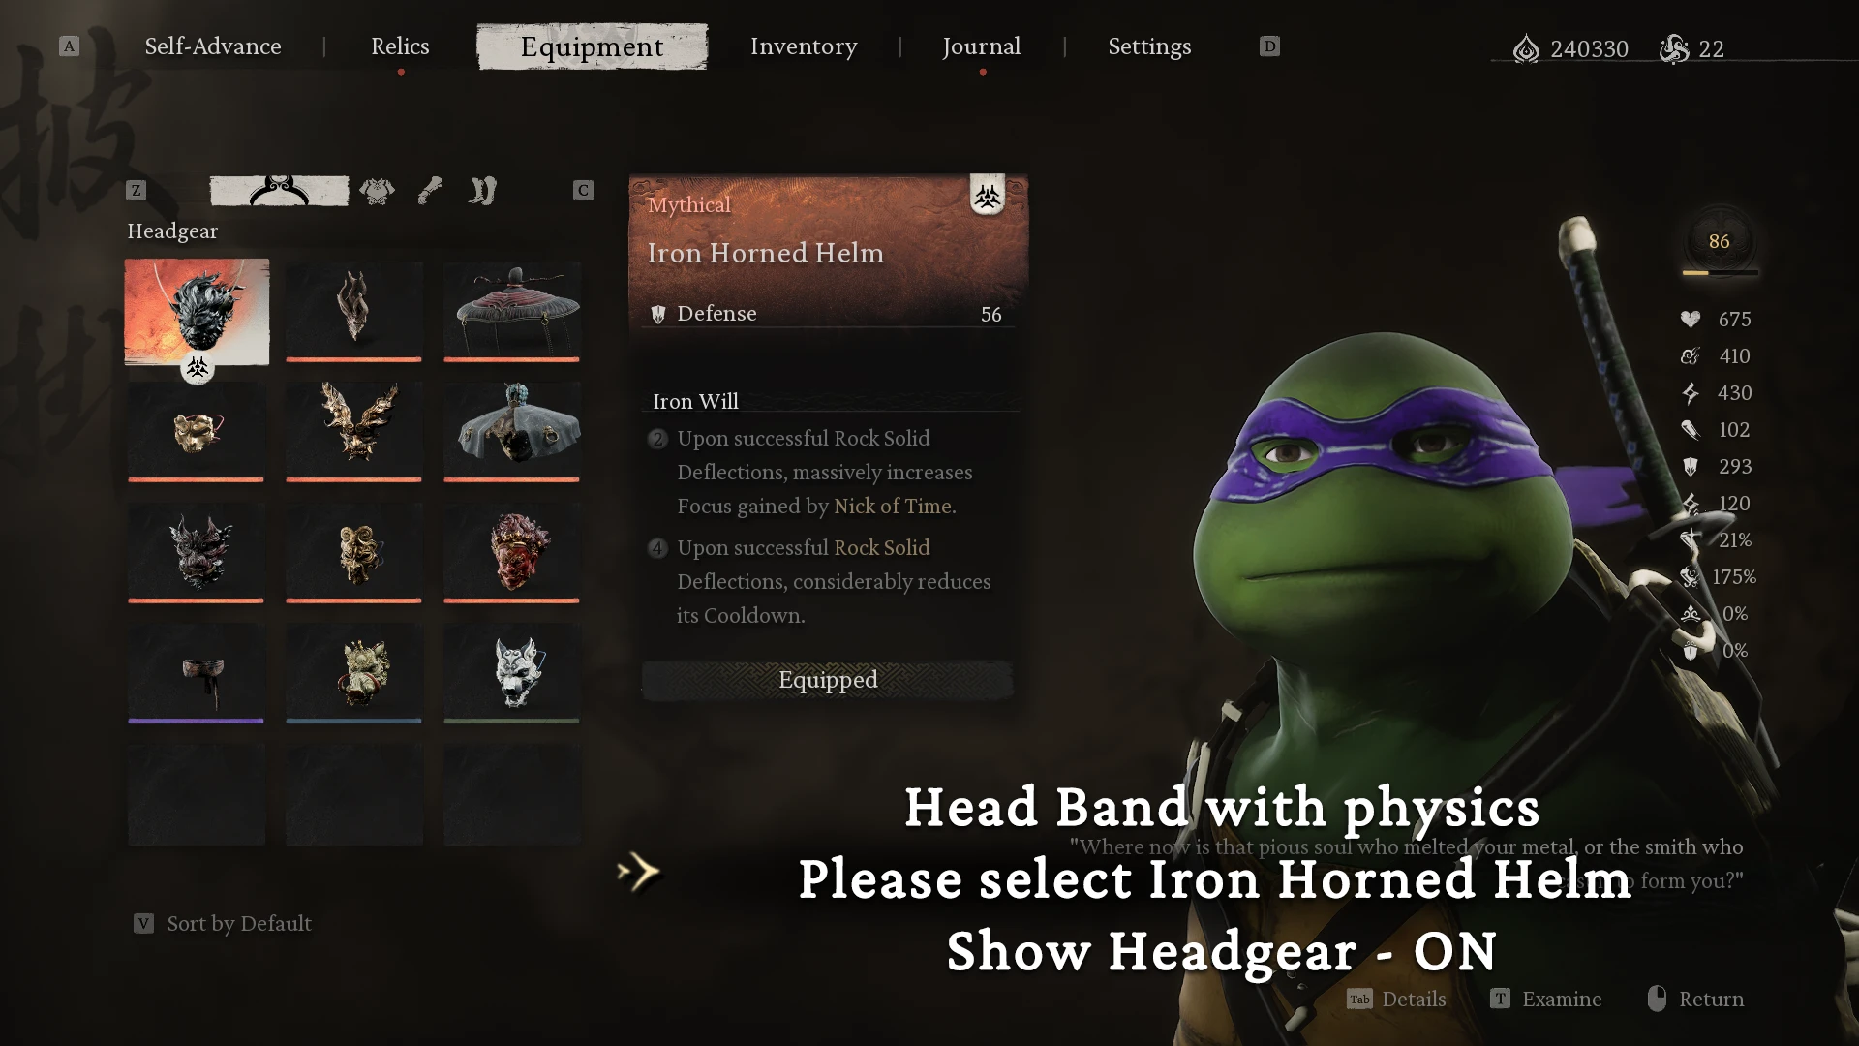The width and height of the screenshot is (1859, 1046).
Task: Open the Self-Advance tab
Action: tap(213, 46)
